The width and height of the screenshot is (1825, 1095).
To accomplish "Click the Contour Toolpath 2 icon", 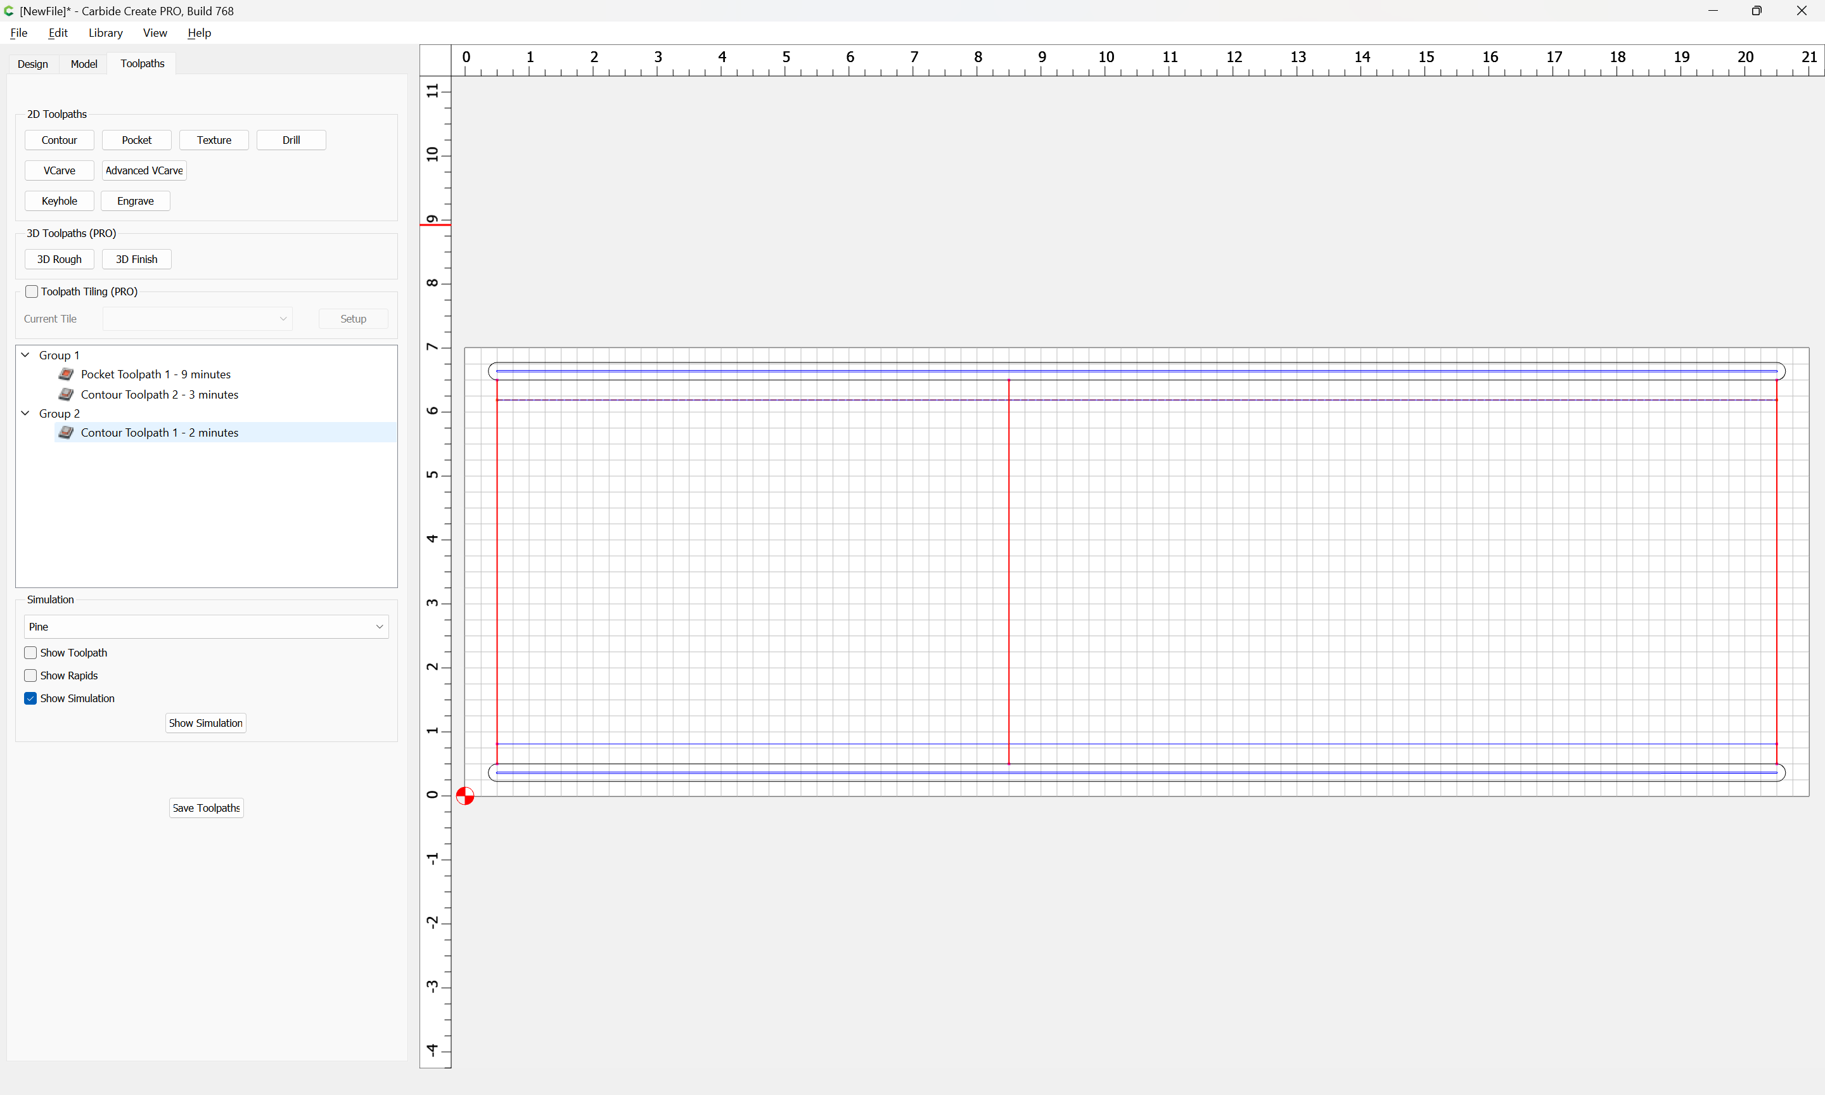I will [x=67, y=394].
